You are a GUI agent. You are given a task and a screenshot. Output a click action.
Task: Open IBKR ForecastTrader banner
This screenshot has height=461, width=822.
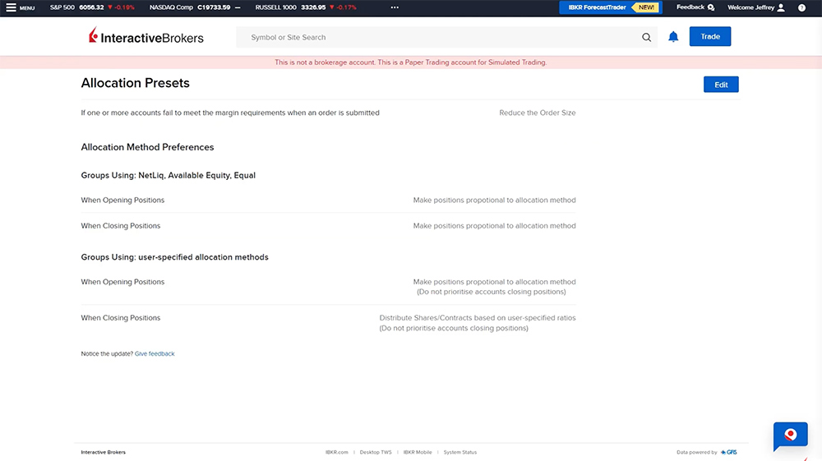(610, 7)
